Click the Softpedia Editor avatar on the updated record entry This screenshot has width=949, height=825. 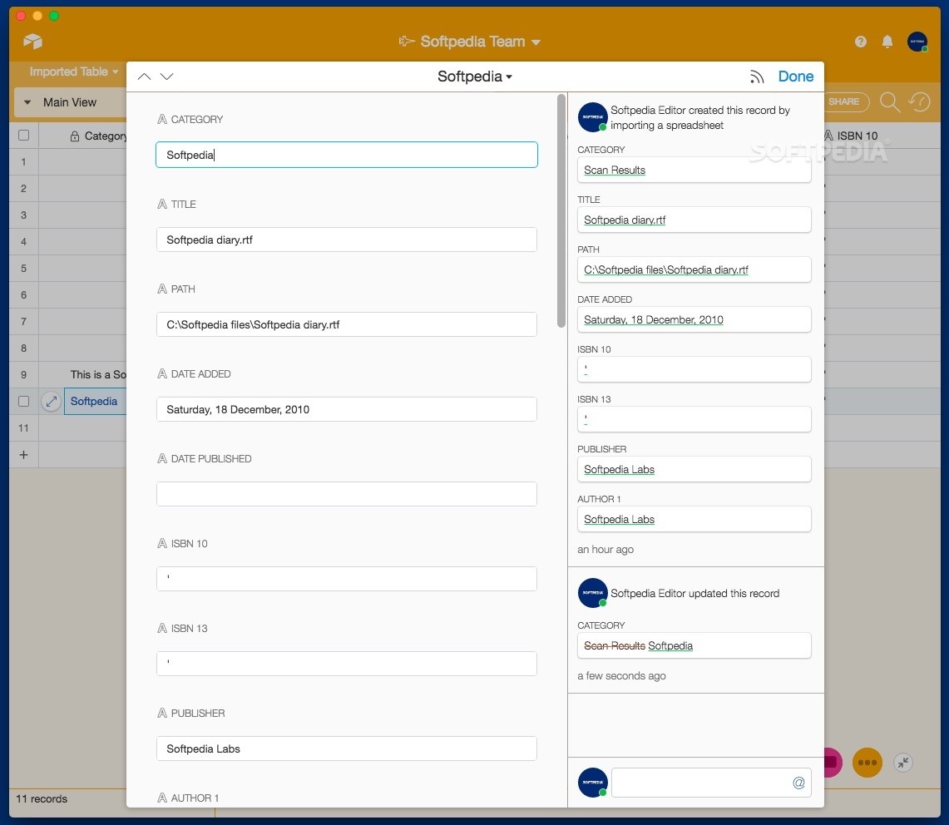592,593
